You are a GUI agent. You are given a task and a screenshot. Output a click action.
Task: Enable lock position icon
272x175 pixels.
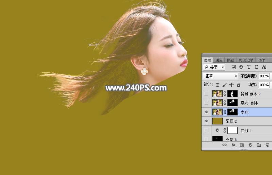pos(232,85)
